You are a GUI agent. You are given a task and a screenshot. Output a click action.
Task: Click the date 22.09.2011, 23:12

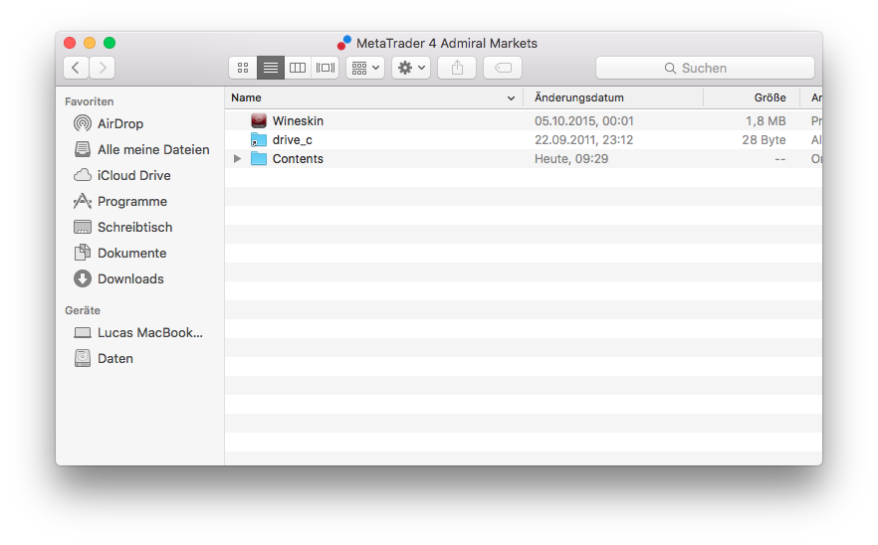(x=584, y=140)
